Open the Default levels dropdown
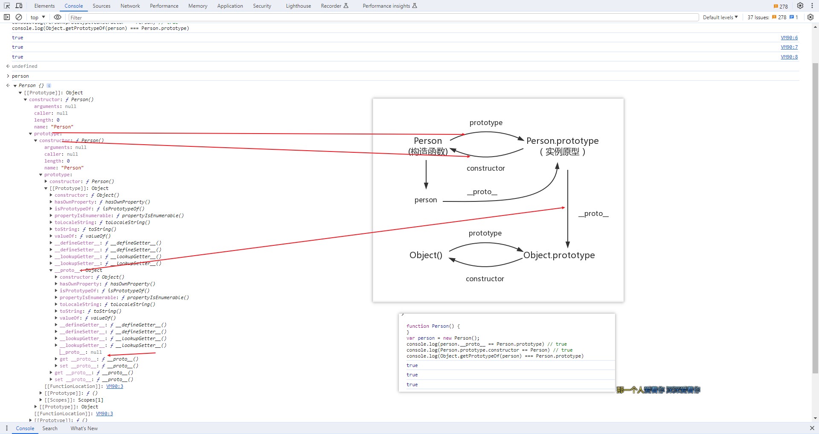Viewport: 819px width, 434px height. tap(720, 17)
